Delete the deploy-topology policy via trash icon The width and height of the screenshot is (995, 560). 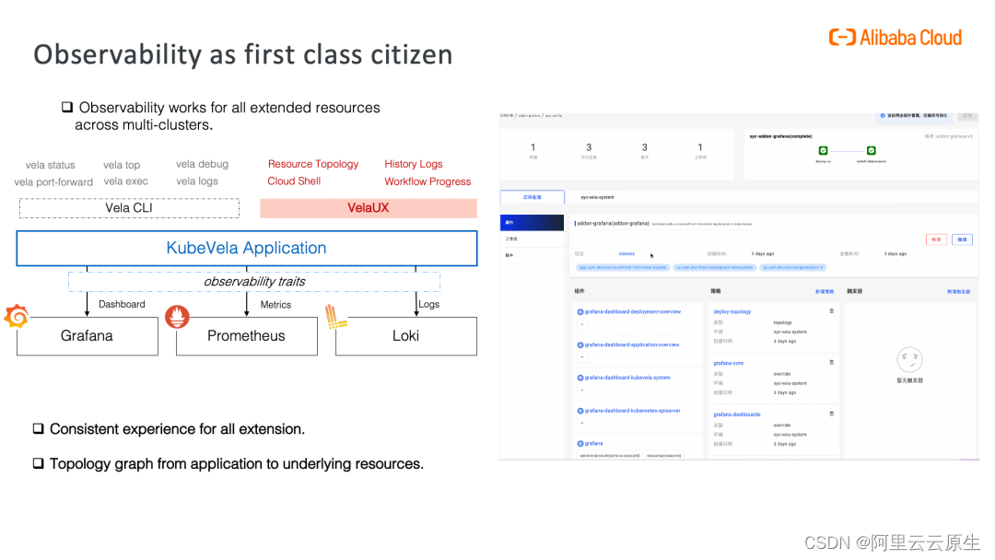tap(831, 310)
